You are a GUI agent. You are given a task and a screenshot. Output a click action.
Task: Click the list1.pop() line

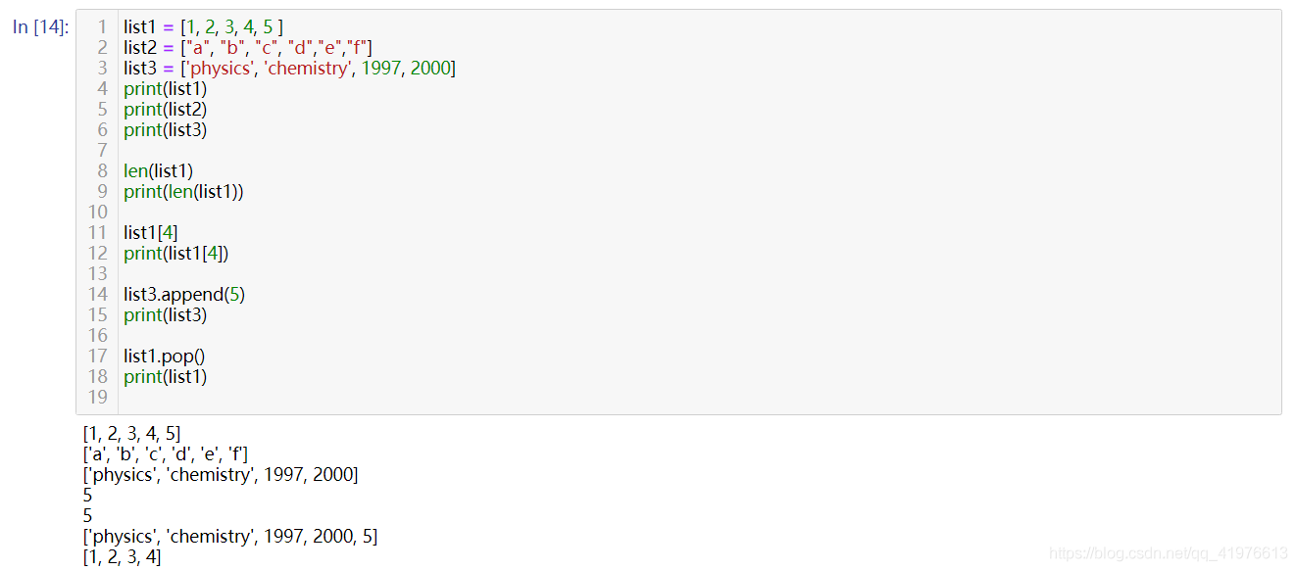[165, 357]
